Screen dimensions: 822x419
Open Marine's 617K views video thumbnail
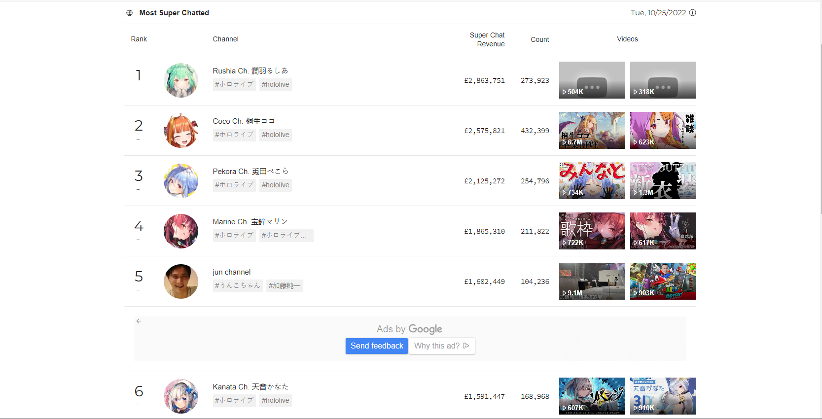[x=663, y=231]
